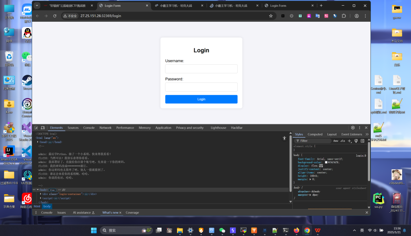The width and height of the screenshot is (411, 236).
Task: Click the not-secure warning chip
Action: [70, 16]
